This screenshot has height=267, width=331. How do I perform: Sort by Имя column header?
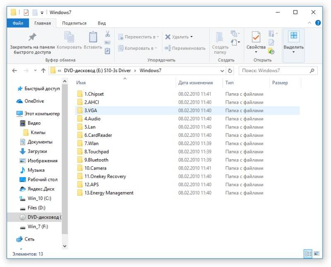81,83
